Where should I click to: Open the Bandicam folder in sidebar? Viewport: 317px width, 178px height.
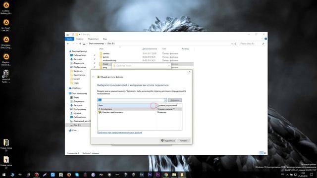pyautogui.click(x=78, y=71)
